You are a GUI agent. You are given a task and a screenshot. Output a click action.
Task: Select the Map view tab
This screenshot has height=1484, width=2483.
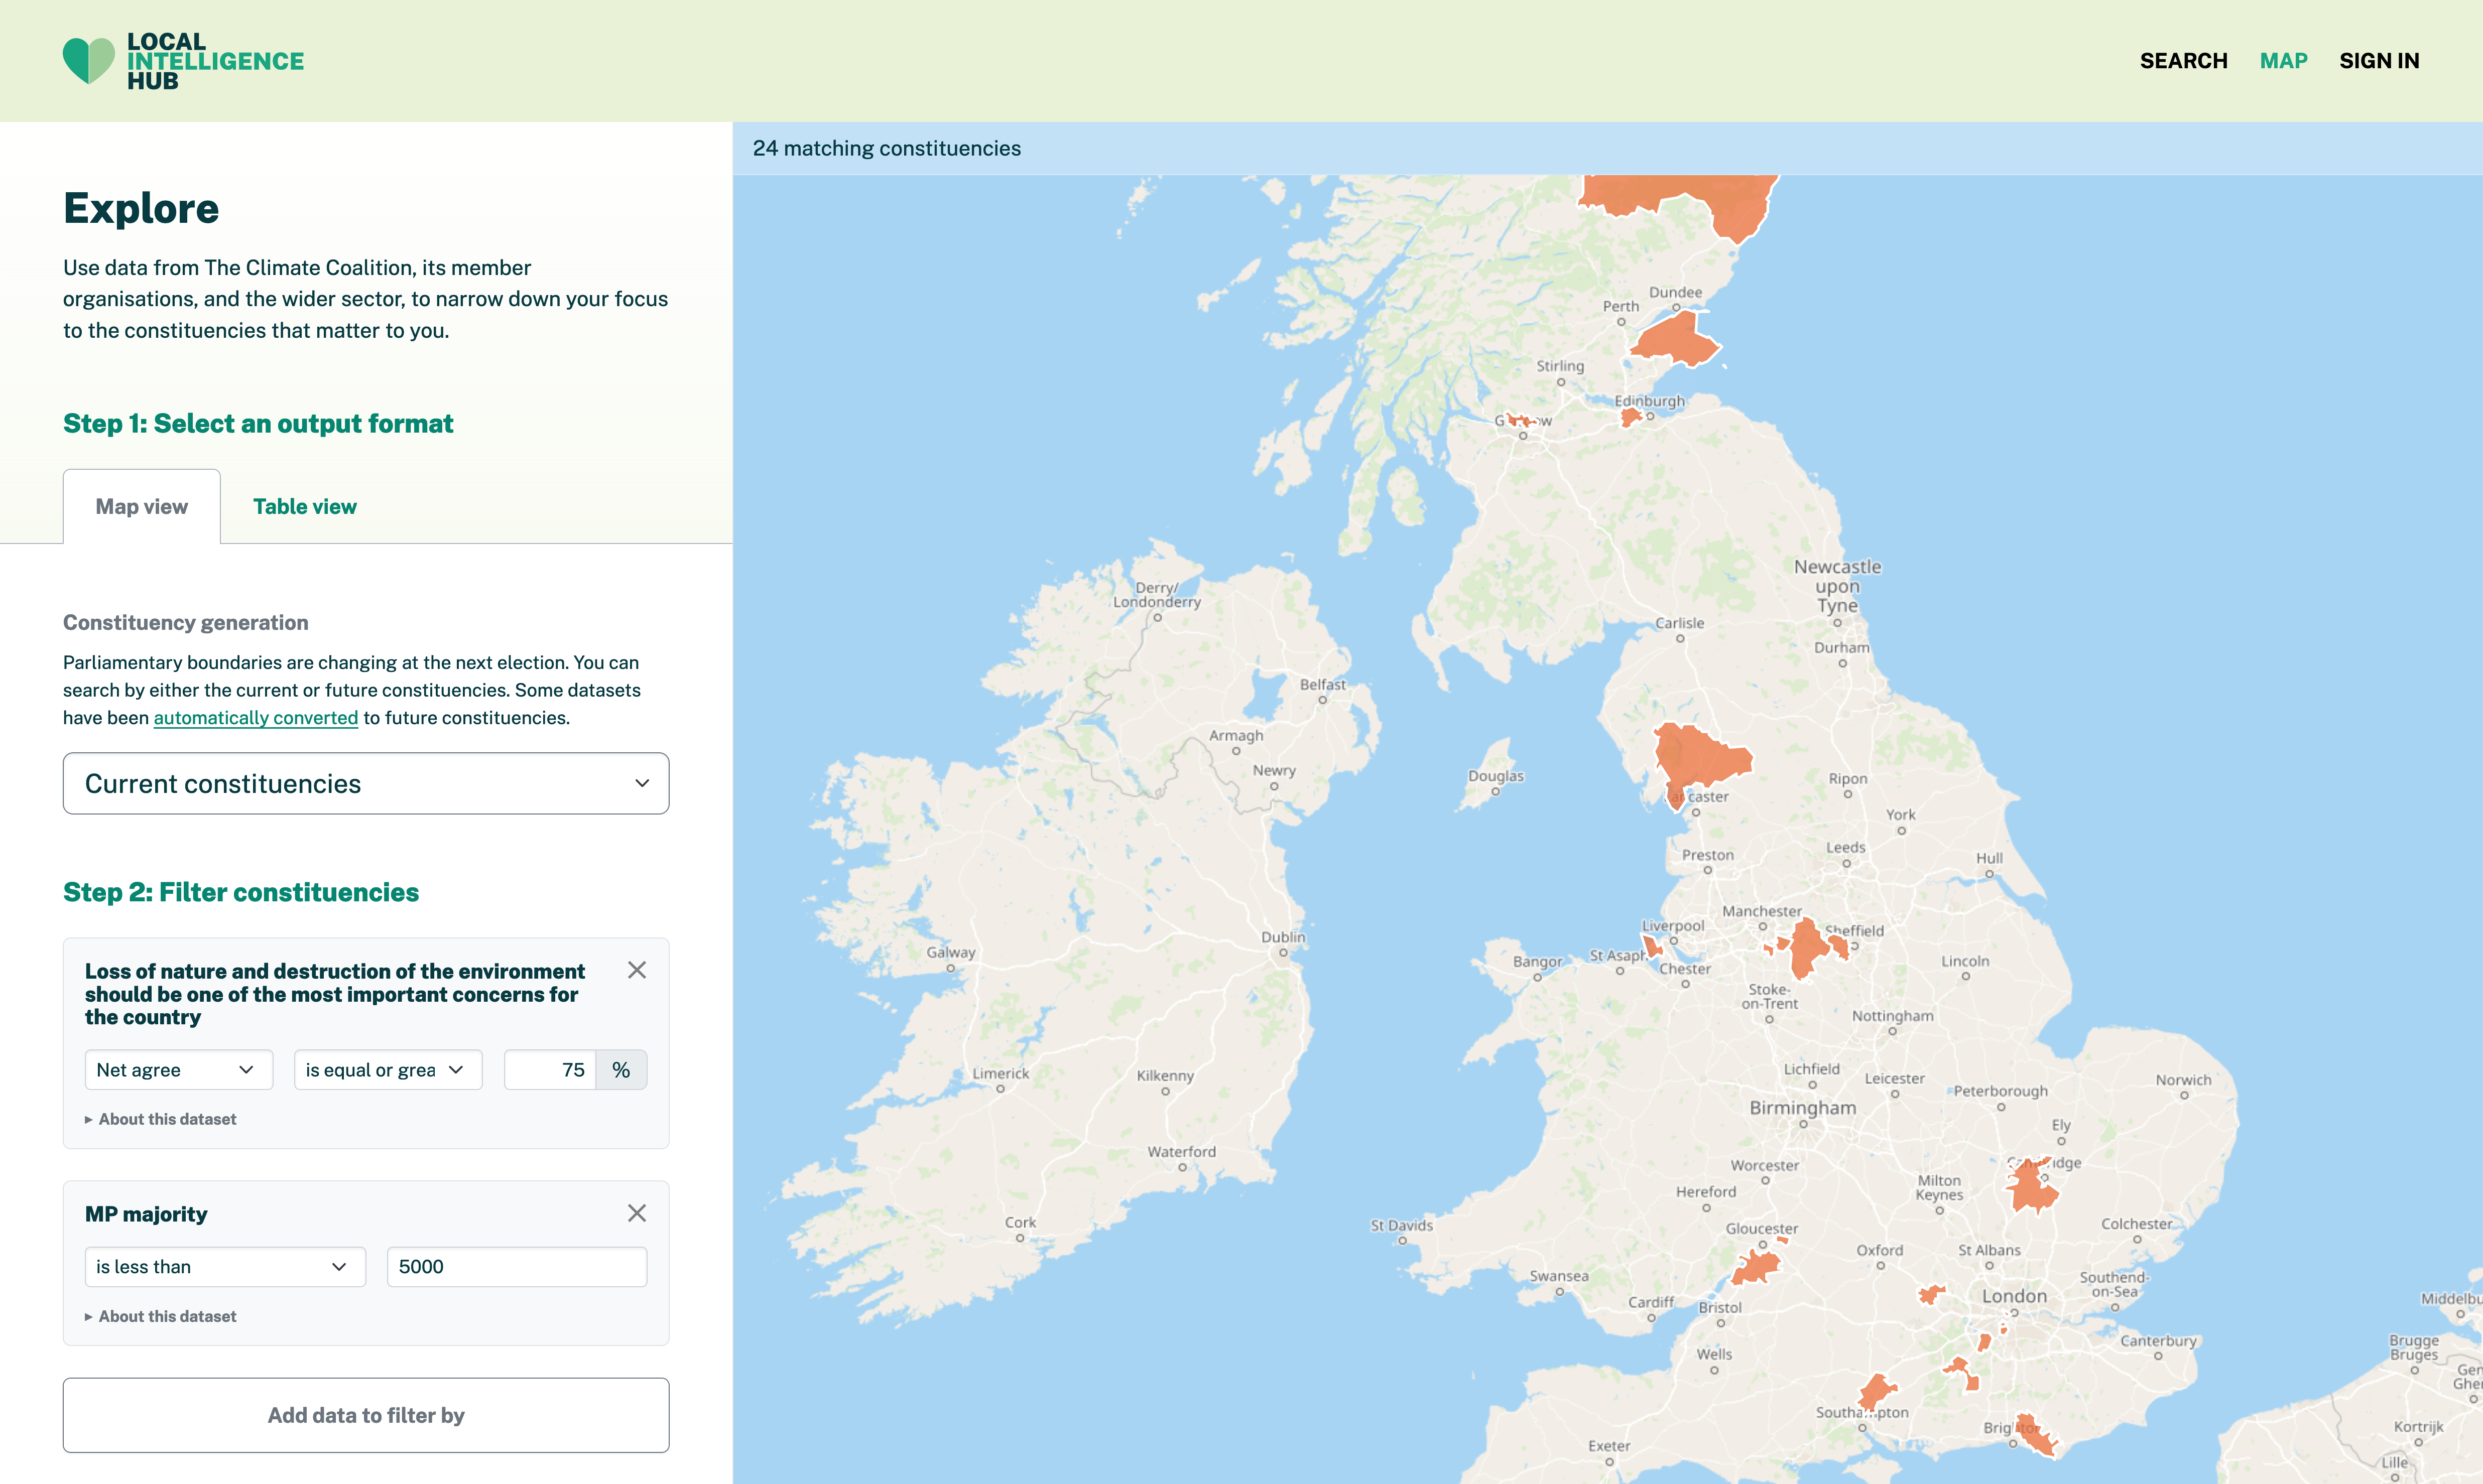pos(141,506)
